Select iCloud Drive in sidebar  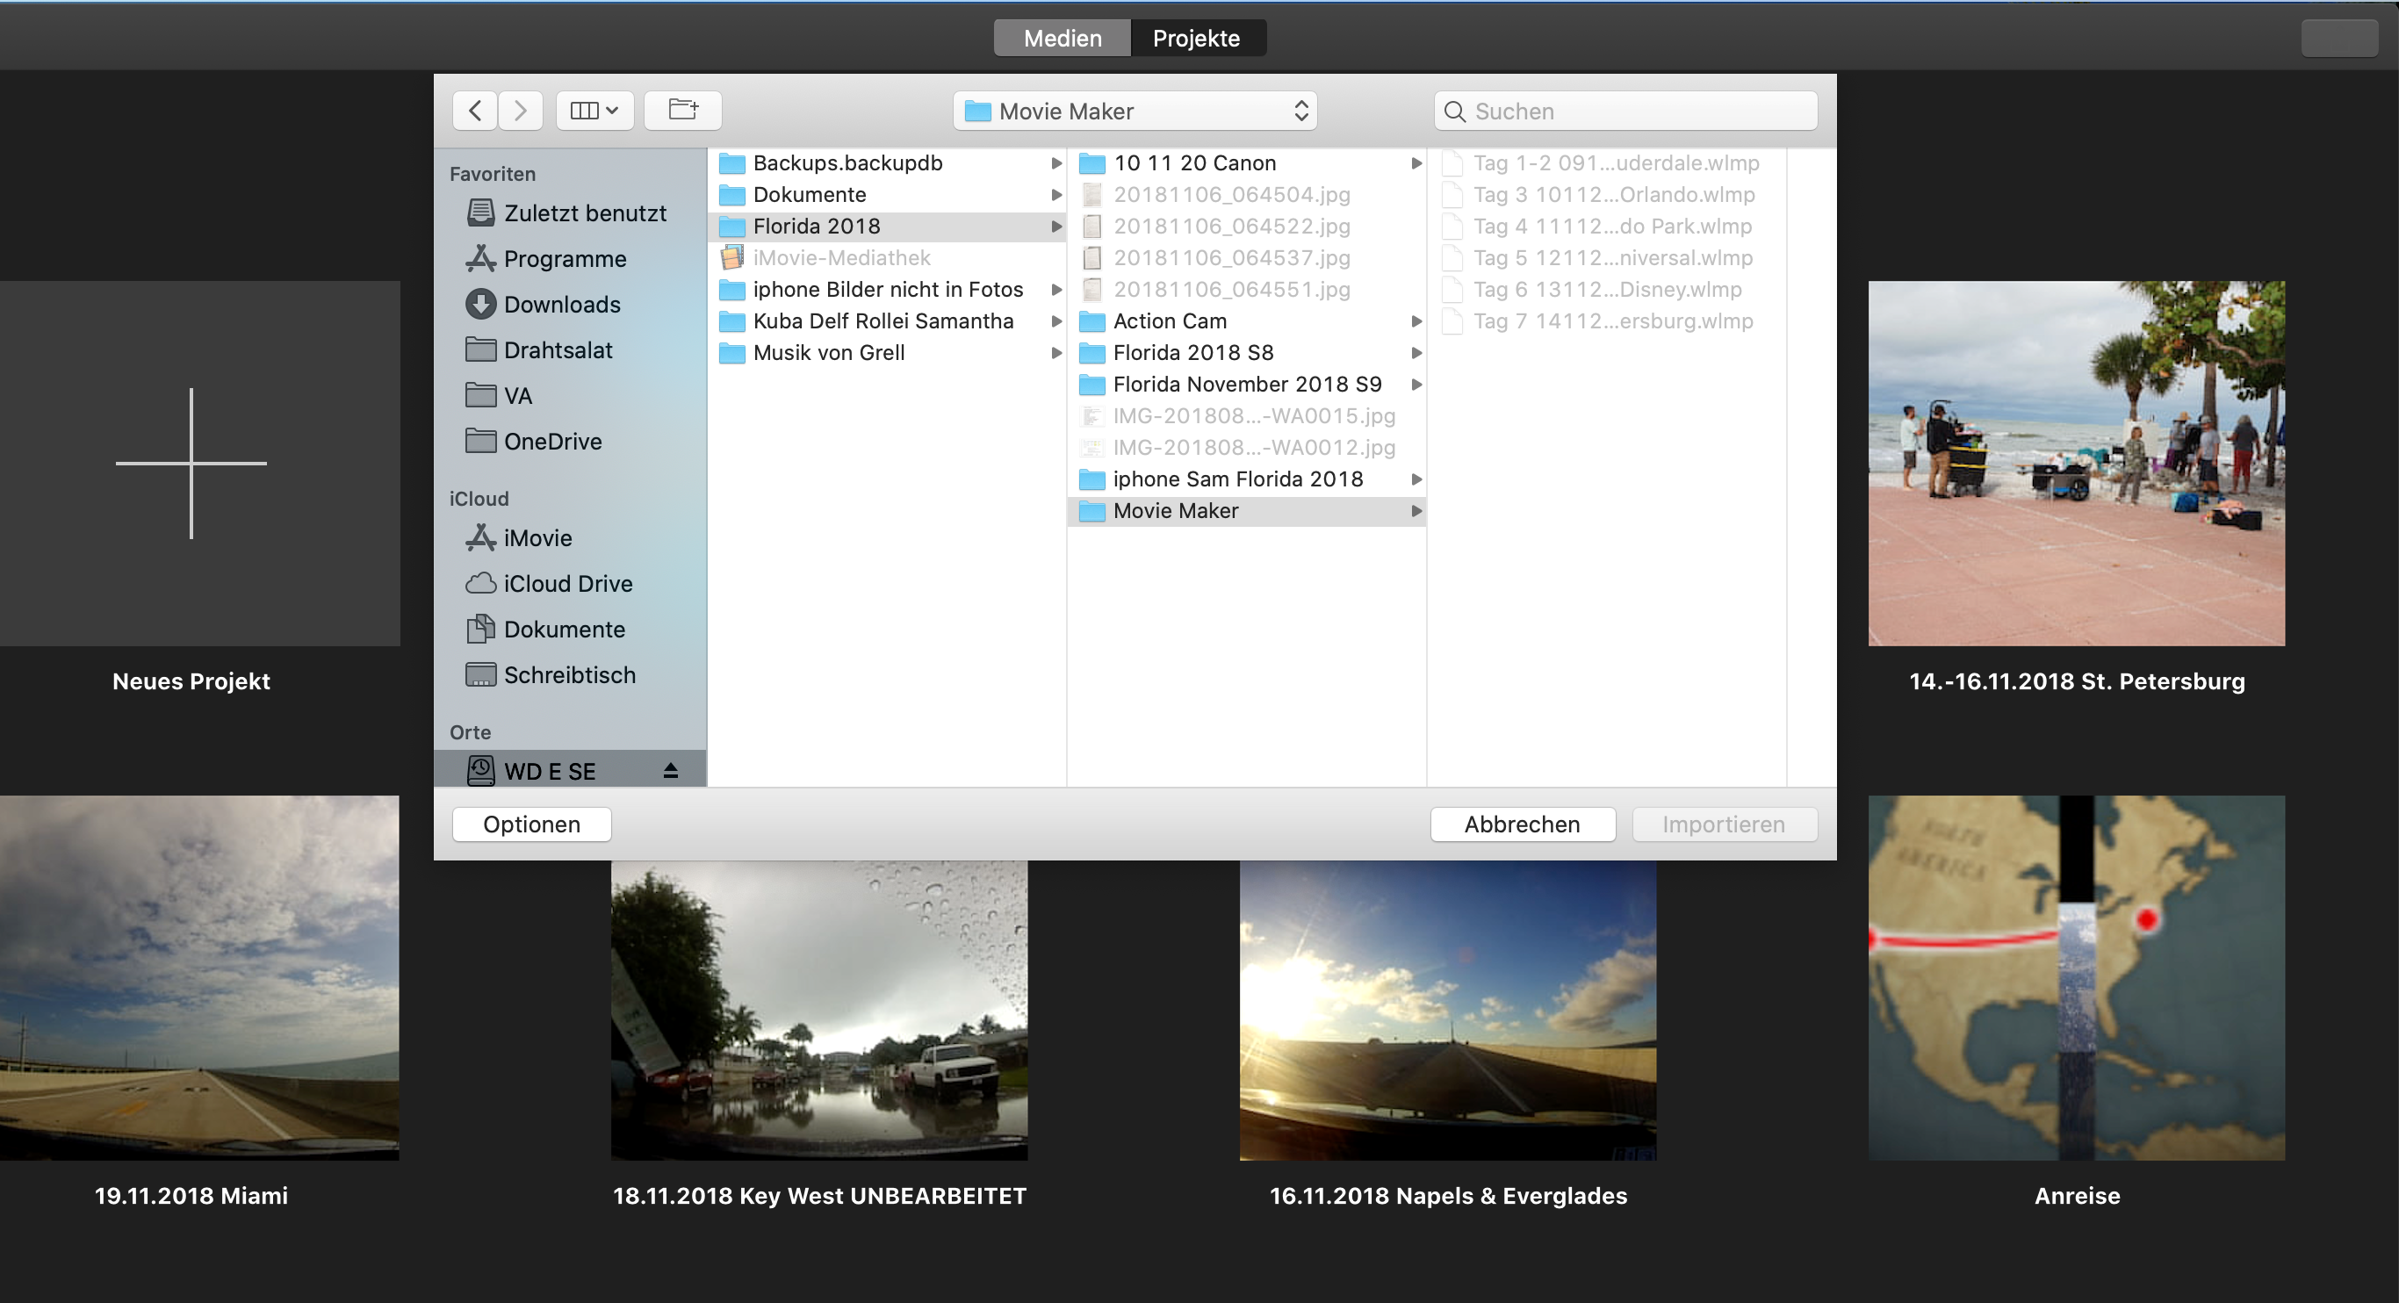[567, 584]
